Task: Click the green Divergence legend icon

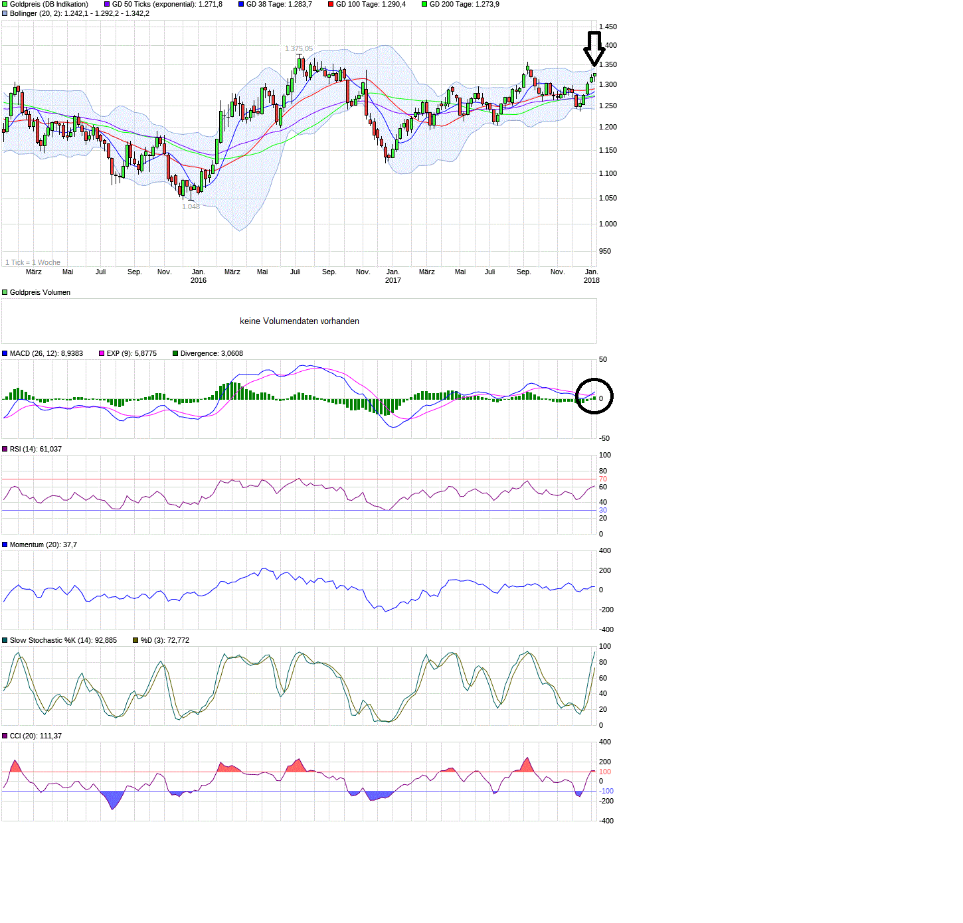Action: [175, 353]
